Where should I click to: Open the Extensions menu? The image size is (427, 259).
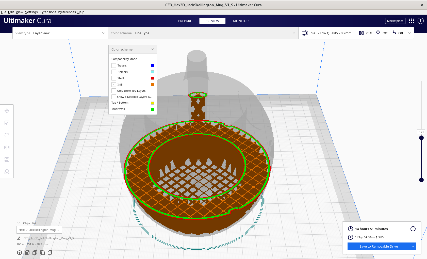tap(48, 12)
